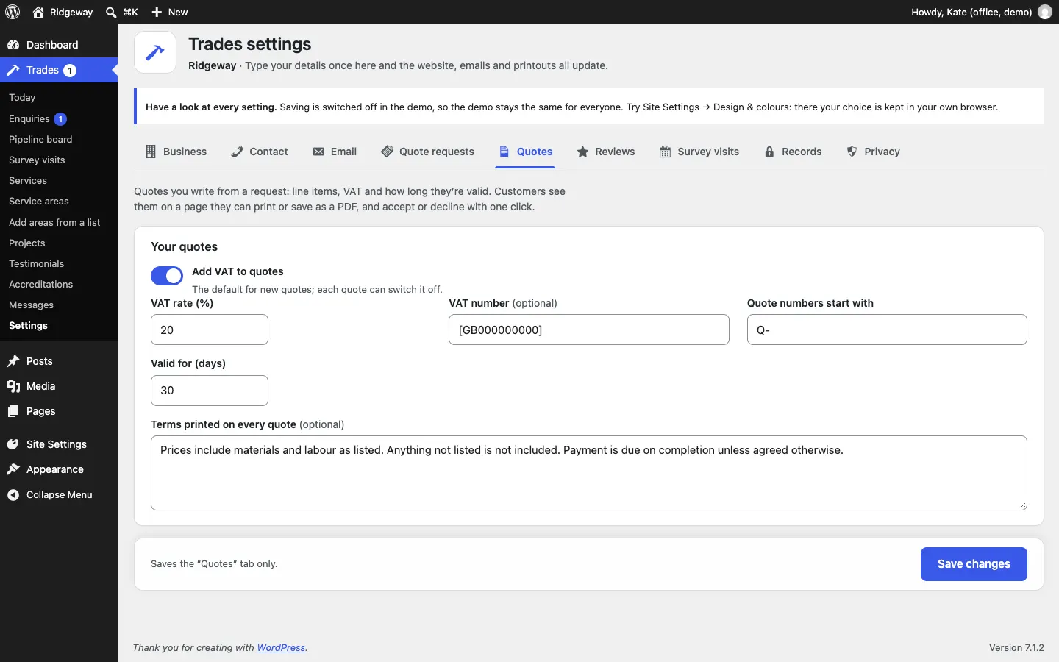Click the Version 7.1.2 footer text
The image size is (1059, 662).
pyautogui.click(x=1016, y=648)
